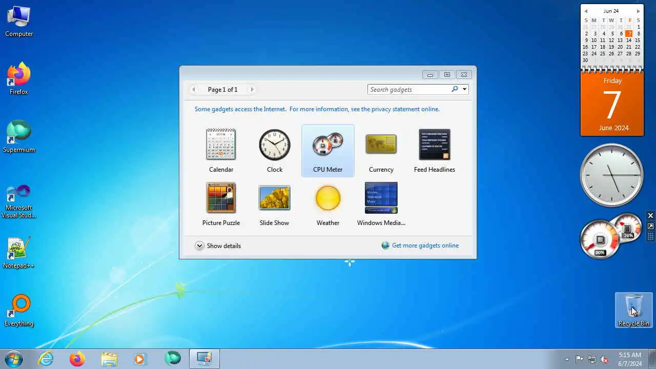Go to previous gadgets page
The height and width of the screenshot is (369, 656).
coord(194,89)
